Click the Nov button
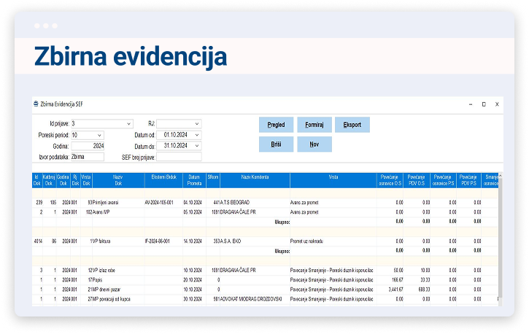 pos(314,144)
